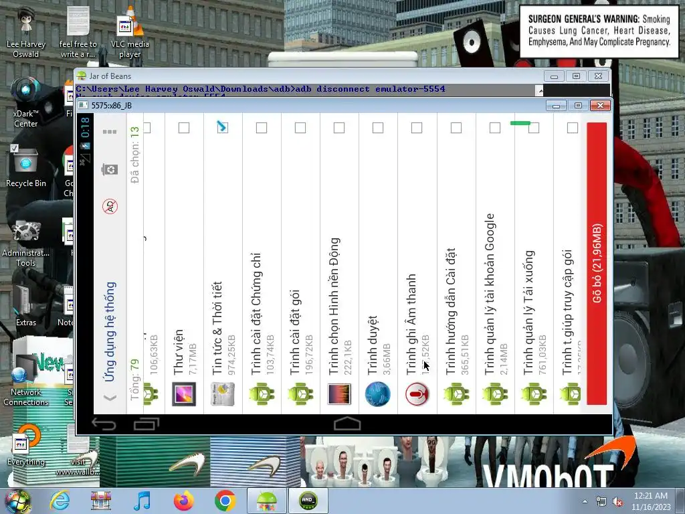This screenshot has height=514, width=685.
Task: Click the network tray icon
Action: tap(601, 502)
